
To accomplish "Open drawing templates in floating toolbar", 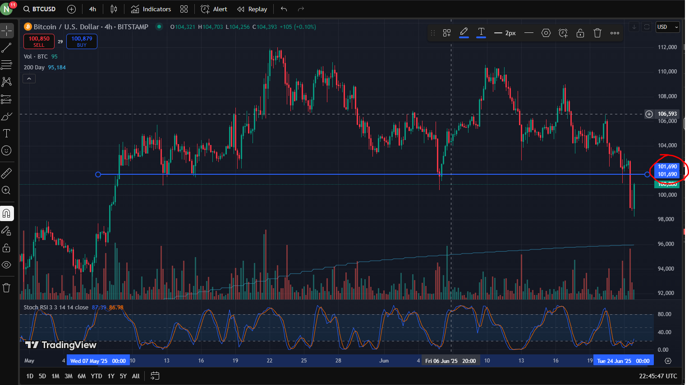I will coord(447,33).
